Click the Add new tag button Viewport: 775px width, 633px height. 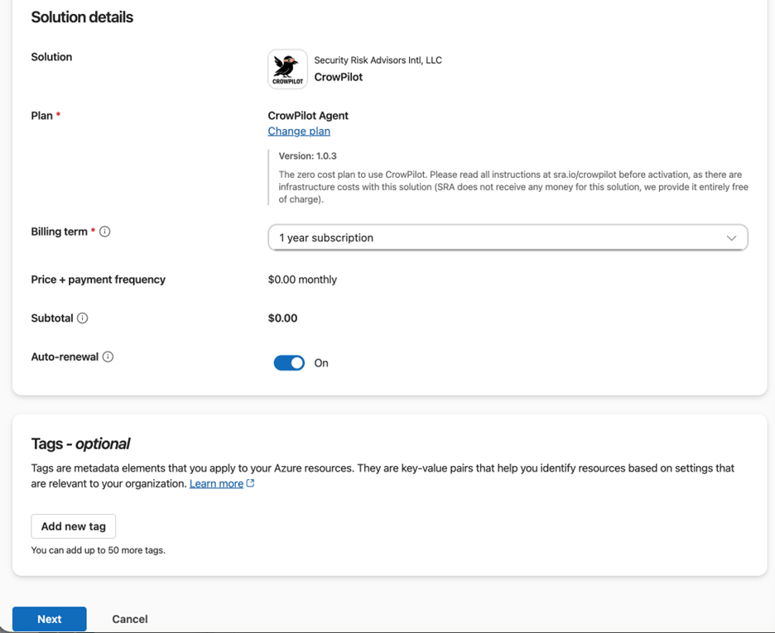pos(74,526)
